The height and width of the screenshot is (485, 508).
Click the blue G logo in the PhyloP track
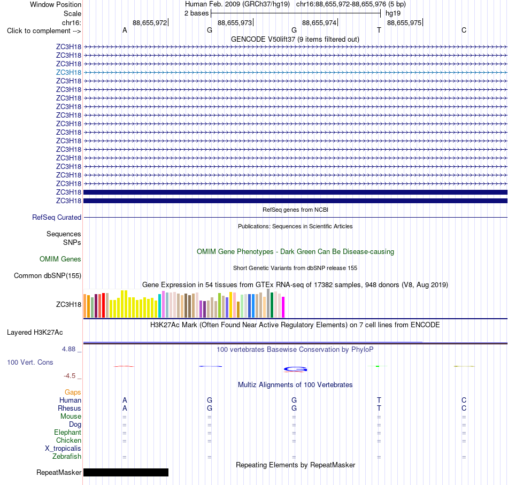[295, 369]
